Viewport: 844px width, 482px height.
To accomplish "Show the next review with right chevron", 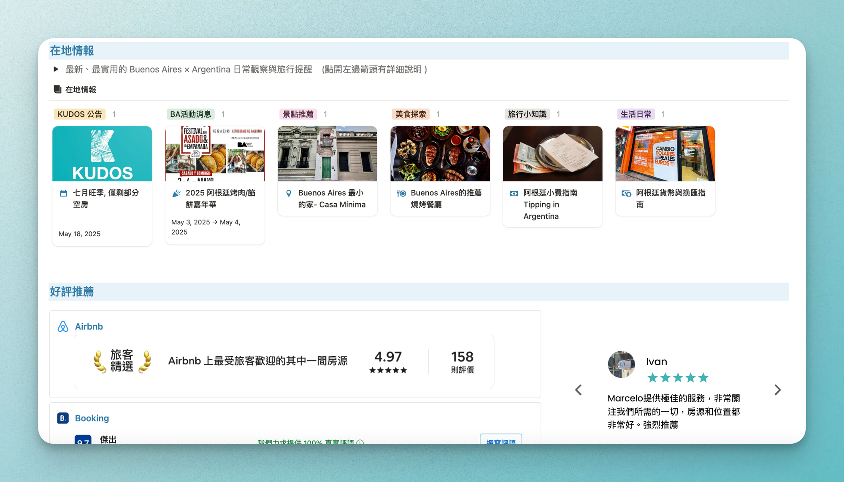I will pyautogui.click(x=778, y=390).
